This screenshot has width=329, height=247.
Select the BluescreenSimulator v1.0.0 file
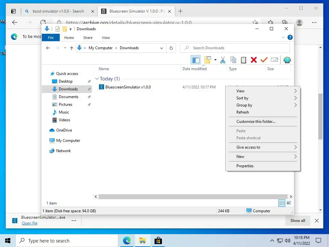point(128,87)
